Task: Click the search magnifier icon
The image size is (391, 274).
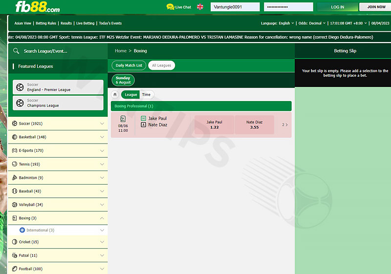Action: point(16,51)
